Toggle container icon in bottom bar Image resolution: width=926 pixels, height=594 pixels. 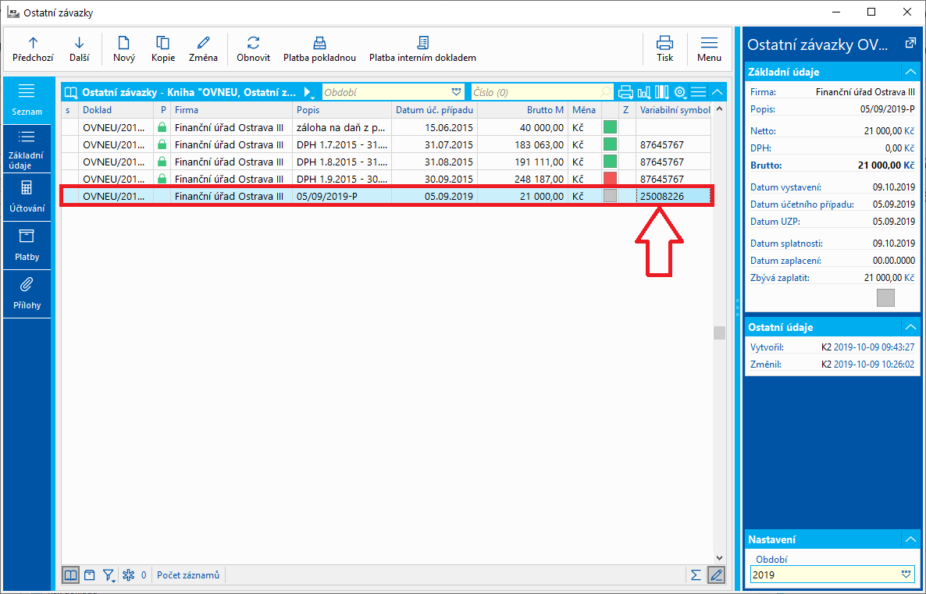click(x=89, y=575)
